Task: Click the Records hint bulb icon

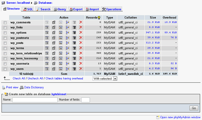Action: coord(99,18)
